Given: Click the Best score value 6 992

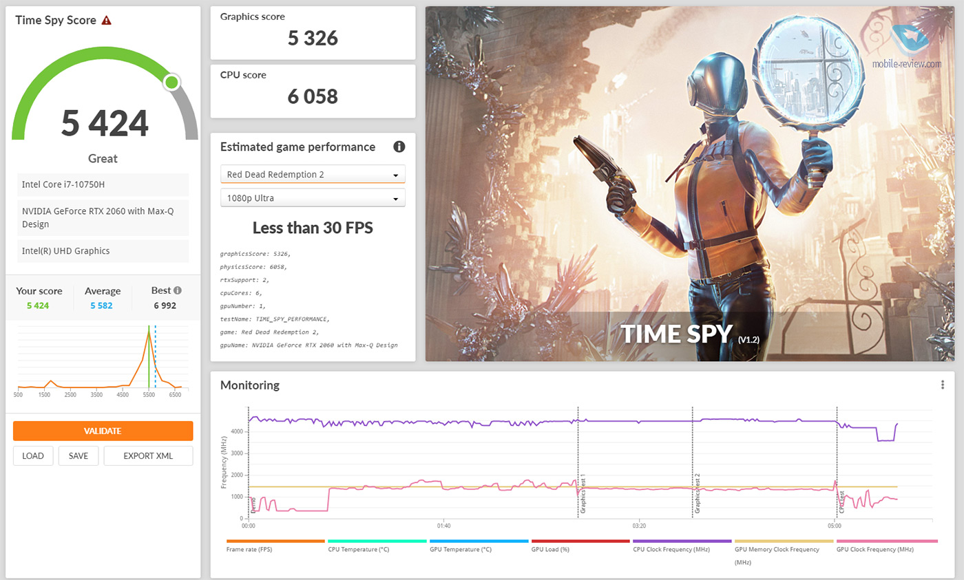Looking at the screenshot, I should (x=165, y=305).
